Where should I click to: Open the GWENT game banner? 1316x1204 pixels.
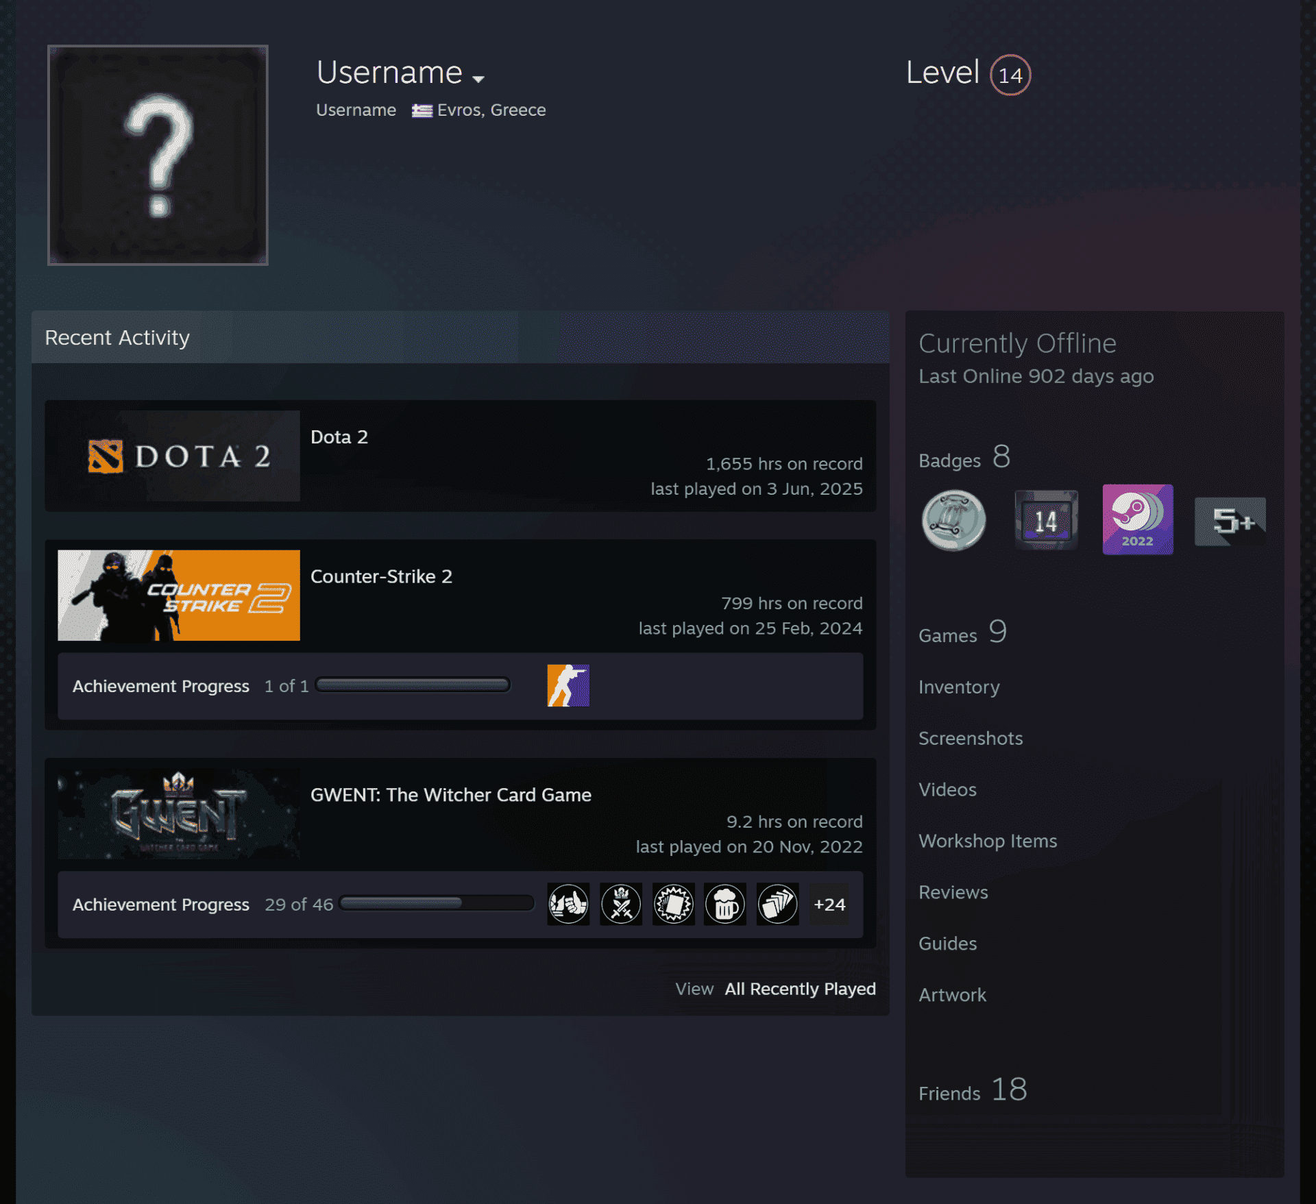click(x=179, y=813)
